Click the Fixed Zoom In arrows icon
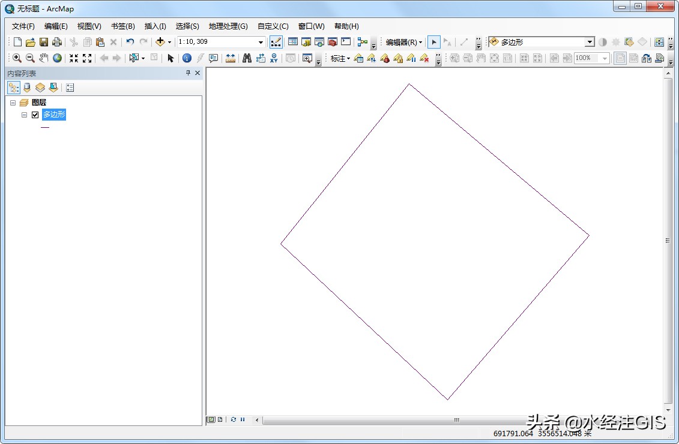The height and width of the screenshot is (444, 679). point(74,58)
